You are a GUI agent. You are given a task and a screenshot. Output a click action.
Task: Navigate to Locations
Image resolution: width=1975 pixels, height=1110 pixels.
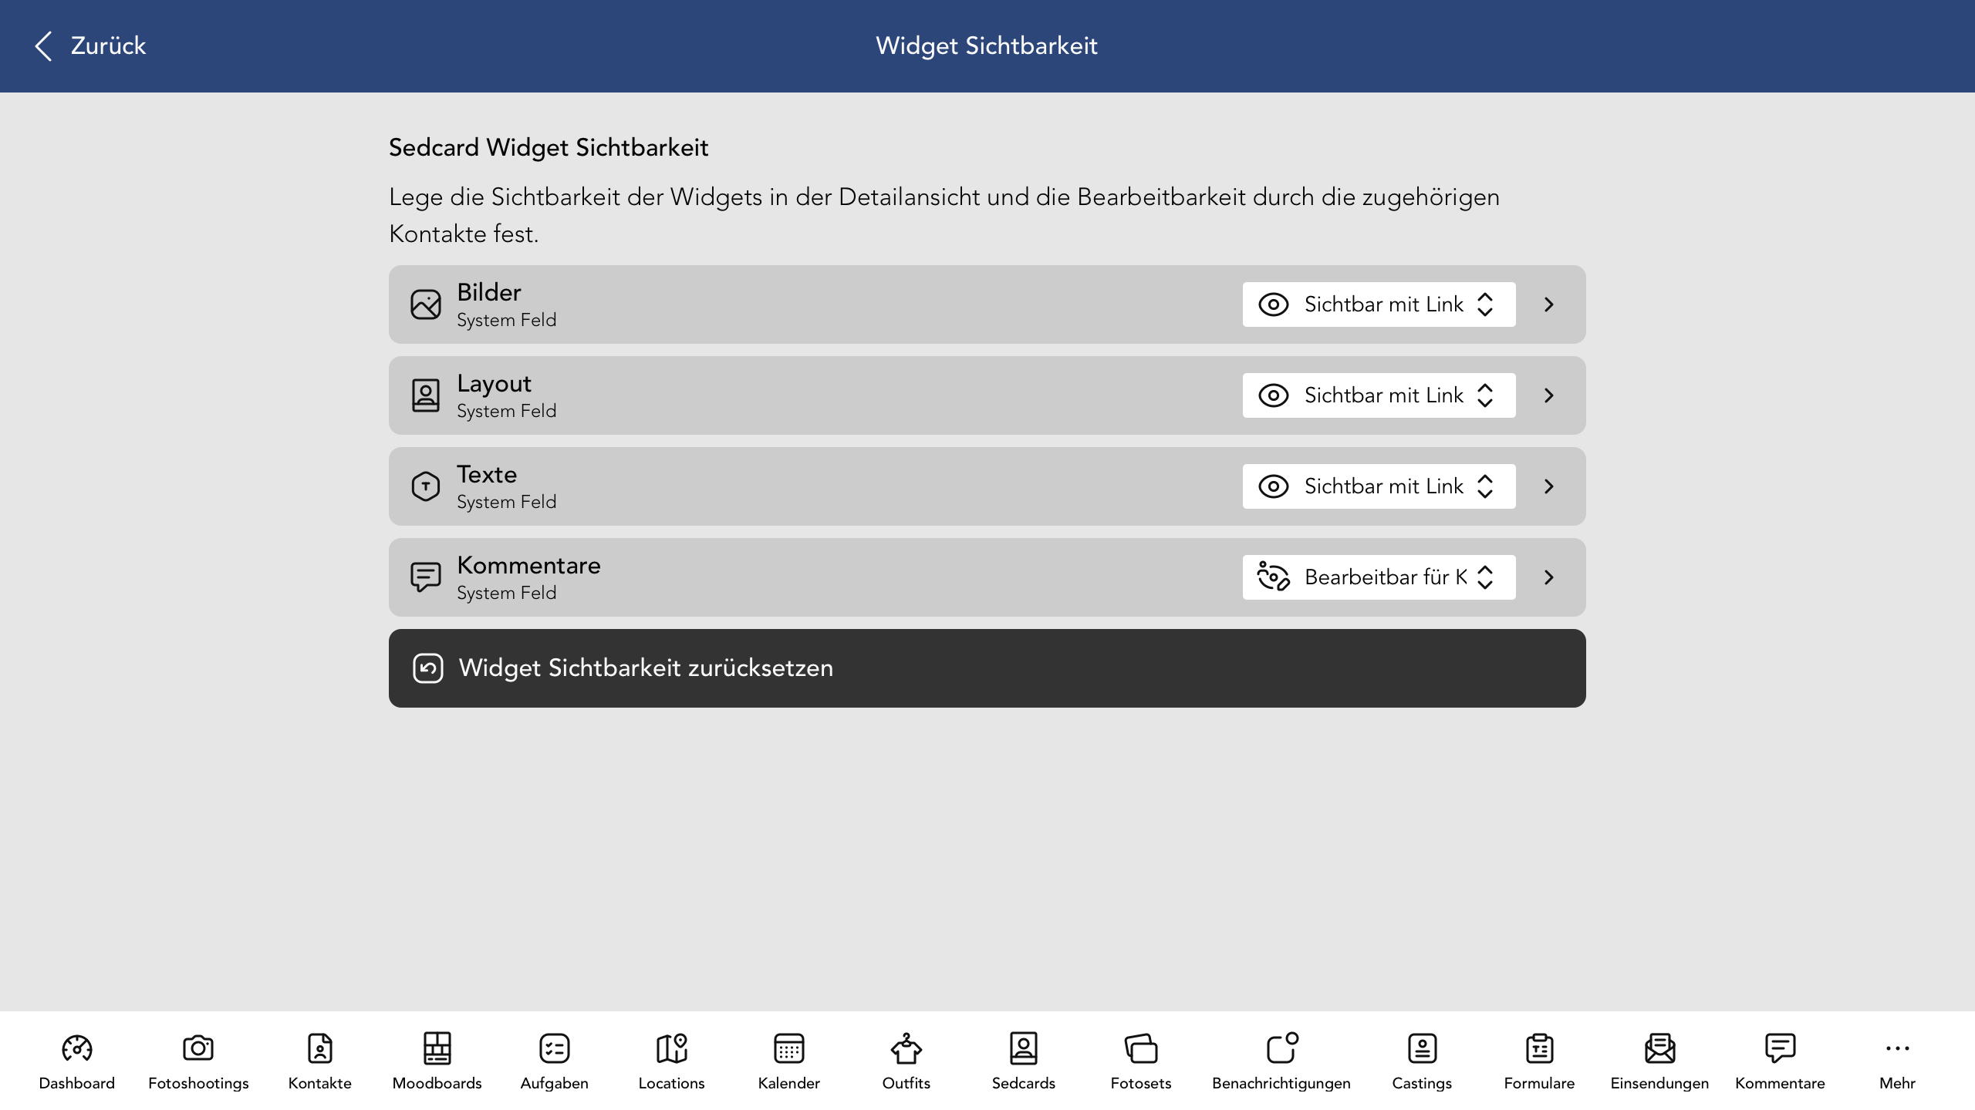(x=670, y=1060)
